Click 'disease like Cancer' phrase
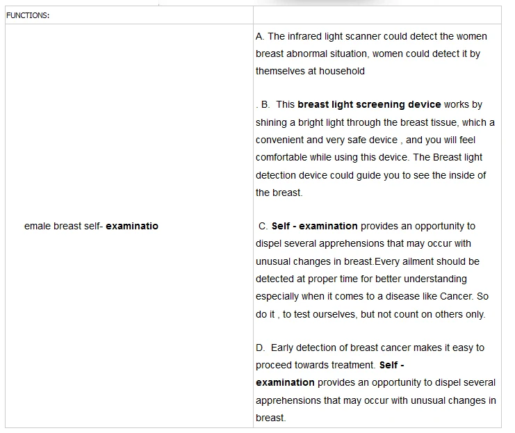Screen dimensions: 515x433 pos(429,296)
